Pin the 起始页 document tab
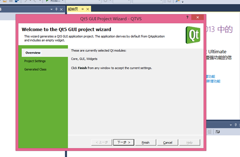240x157 pixels. coord(82,9)
